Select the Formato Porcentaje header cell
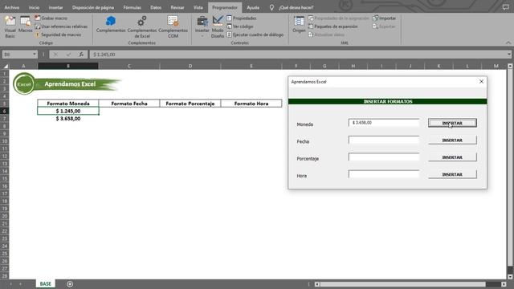 click(190, 104)
